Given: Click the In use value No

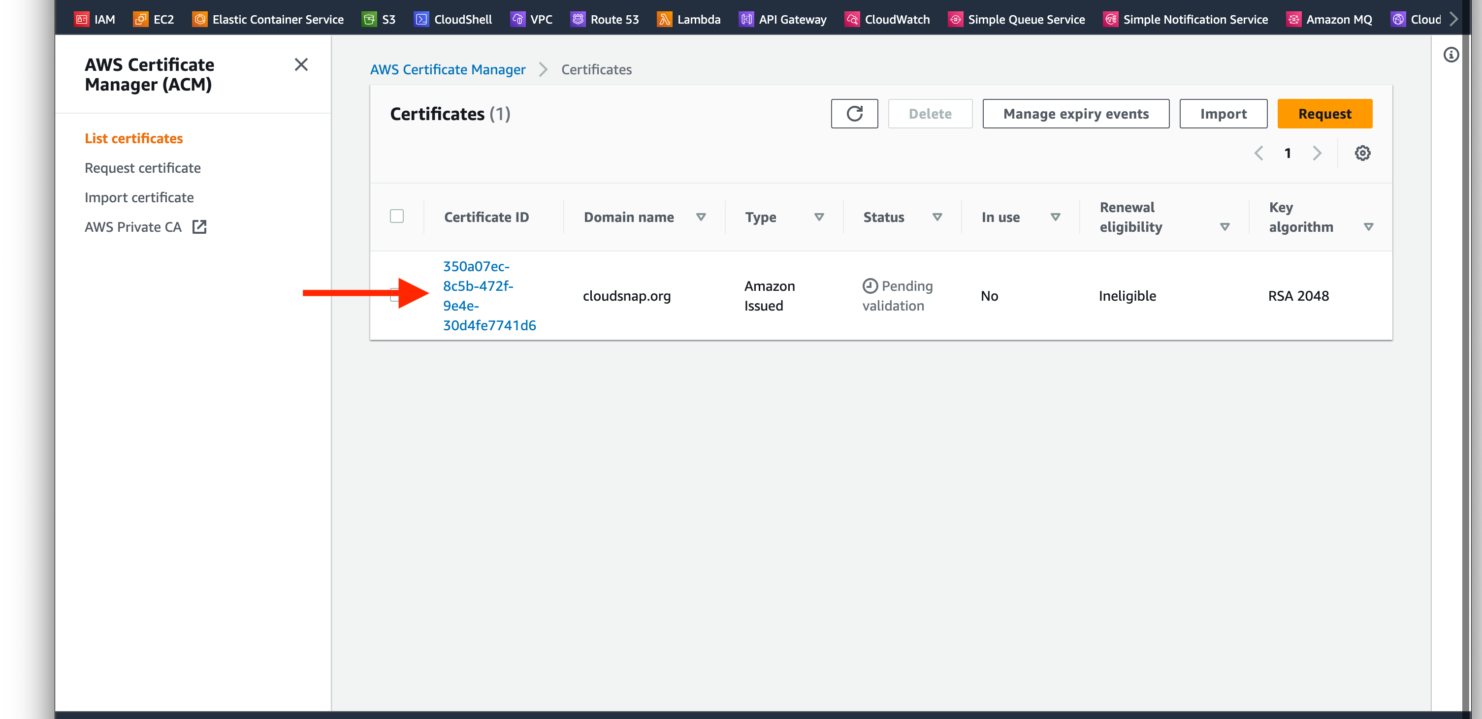Looking at the screenshot, I should tap(989, 296).
